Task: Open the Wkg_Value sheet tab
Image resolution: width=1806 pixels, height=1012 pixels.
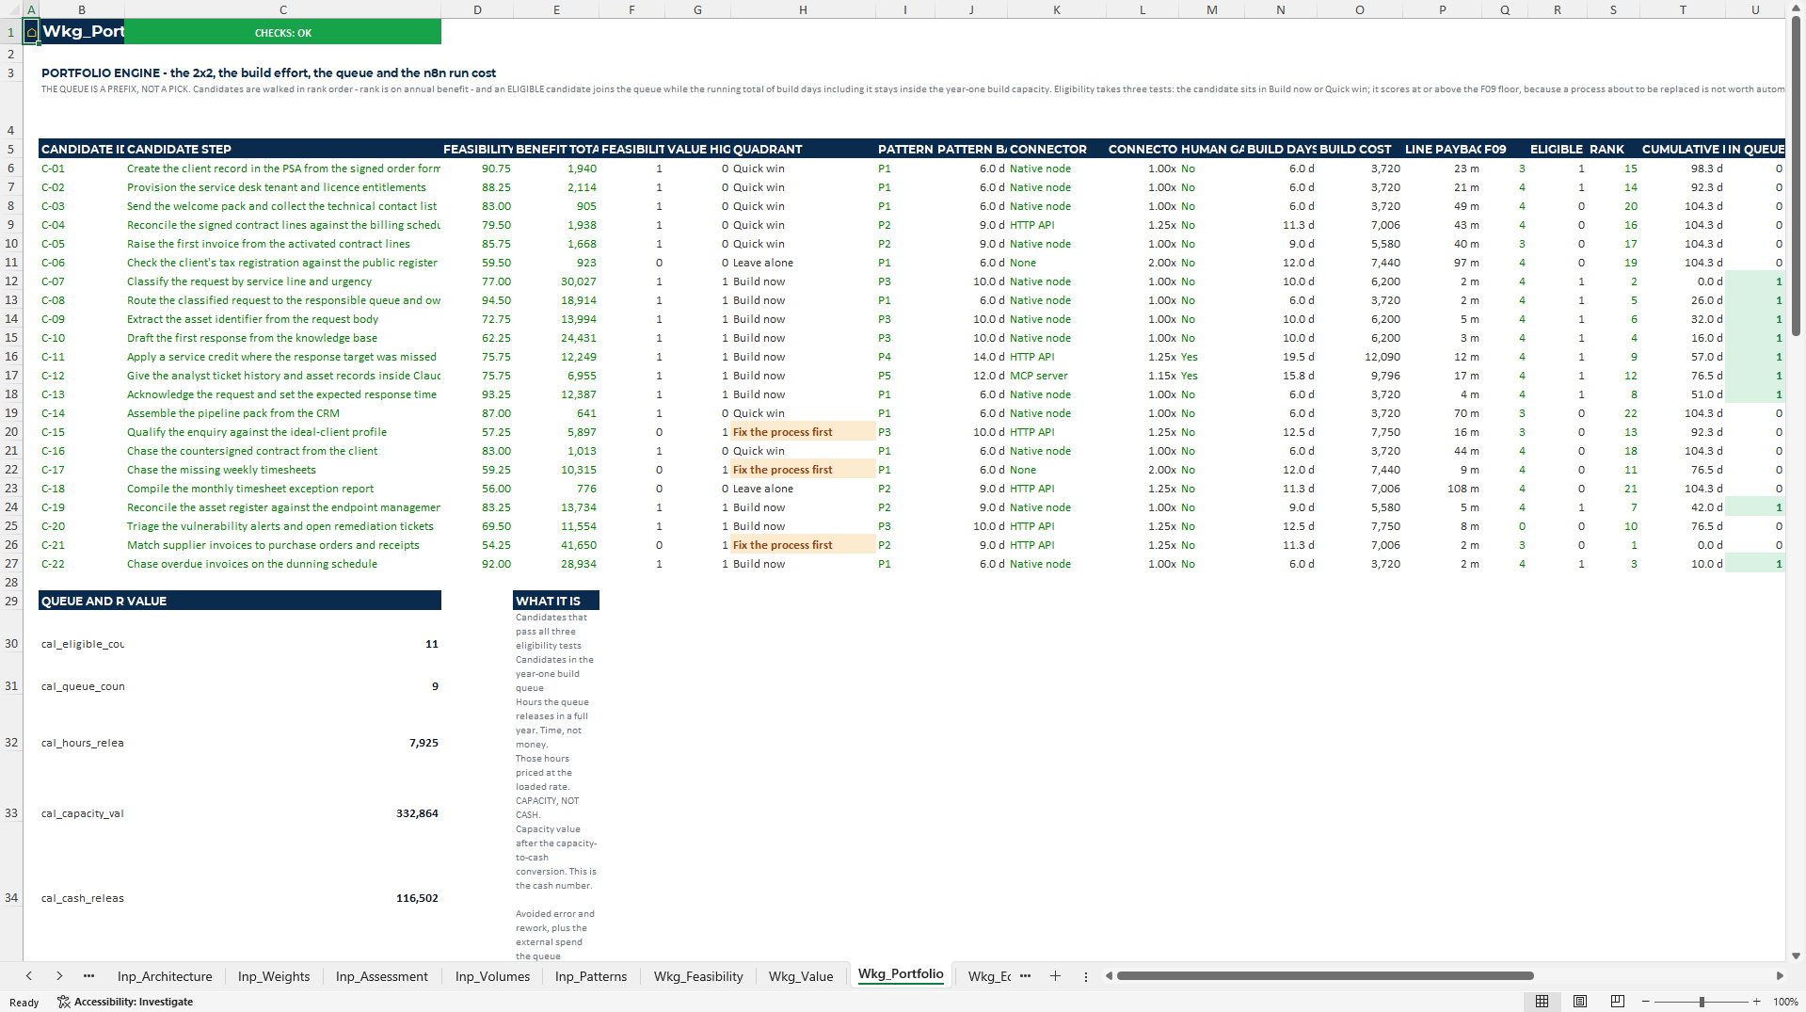Action: click(x=801, y=976)
